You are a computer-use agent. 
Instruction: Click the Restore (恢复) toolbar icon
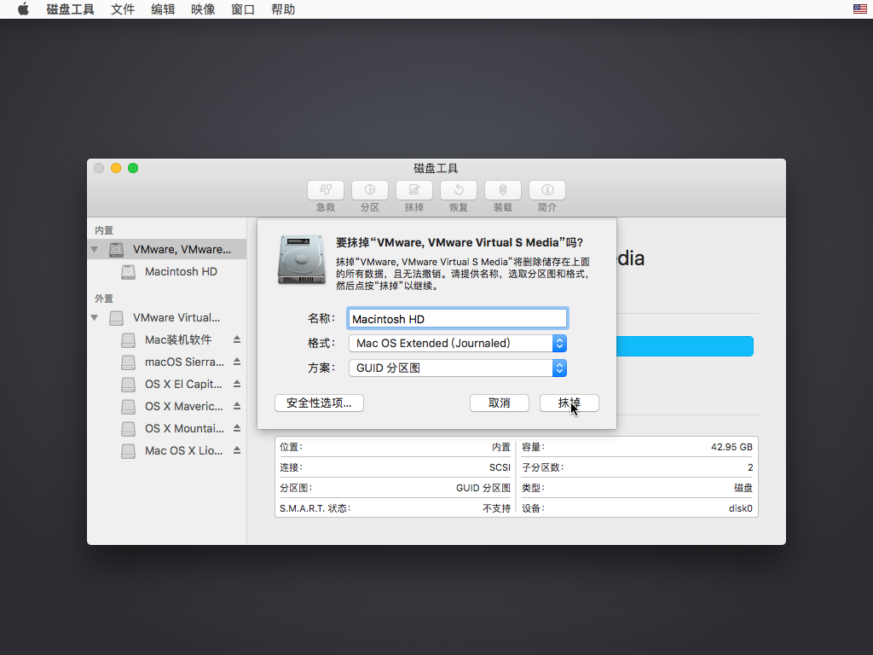(x=458, y=190)
